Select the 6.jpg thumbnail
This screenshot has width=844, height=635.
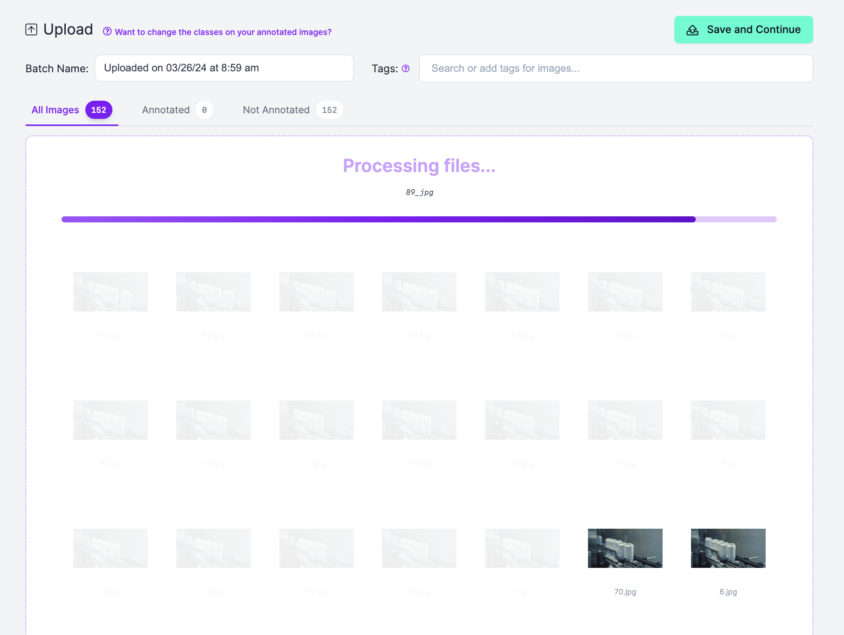728,548
